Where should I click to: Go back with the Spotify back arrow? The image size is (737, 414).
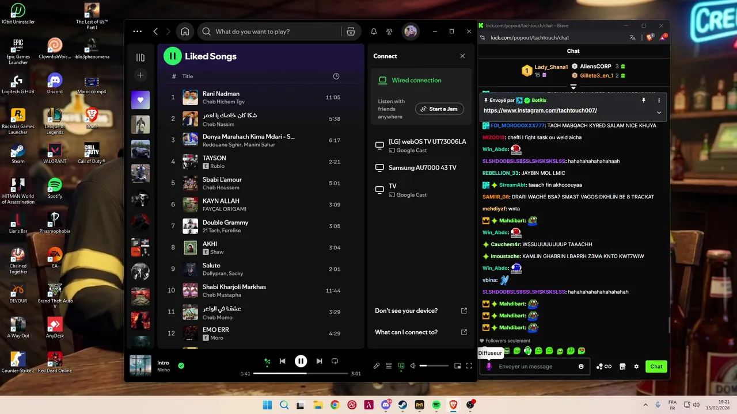click(x=155, y=32)
